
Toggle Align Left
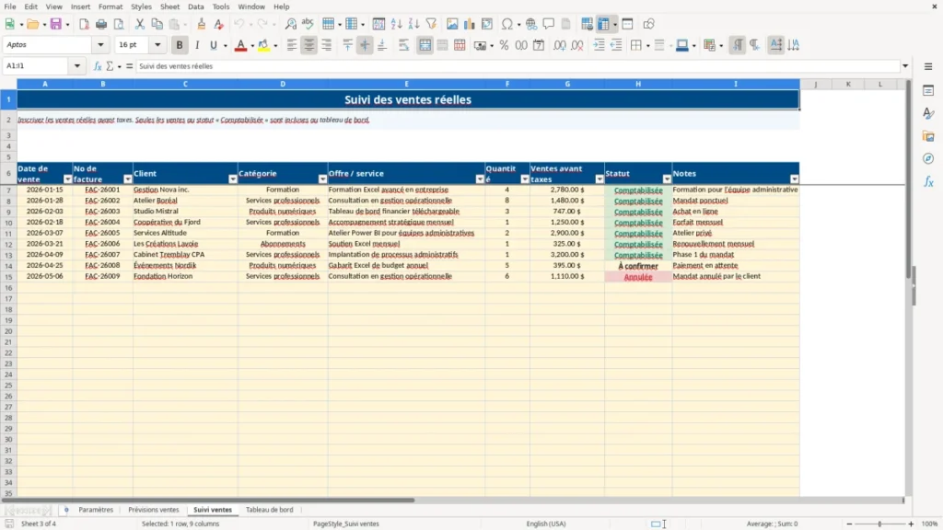click(292, 45)
